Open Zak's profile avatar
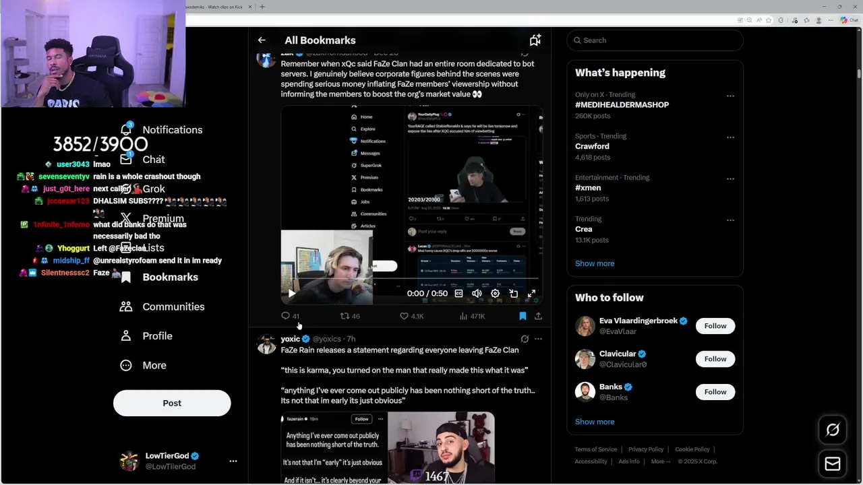863x485 pixels. (266, 58)
